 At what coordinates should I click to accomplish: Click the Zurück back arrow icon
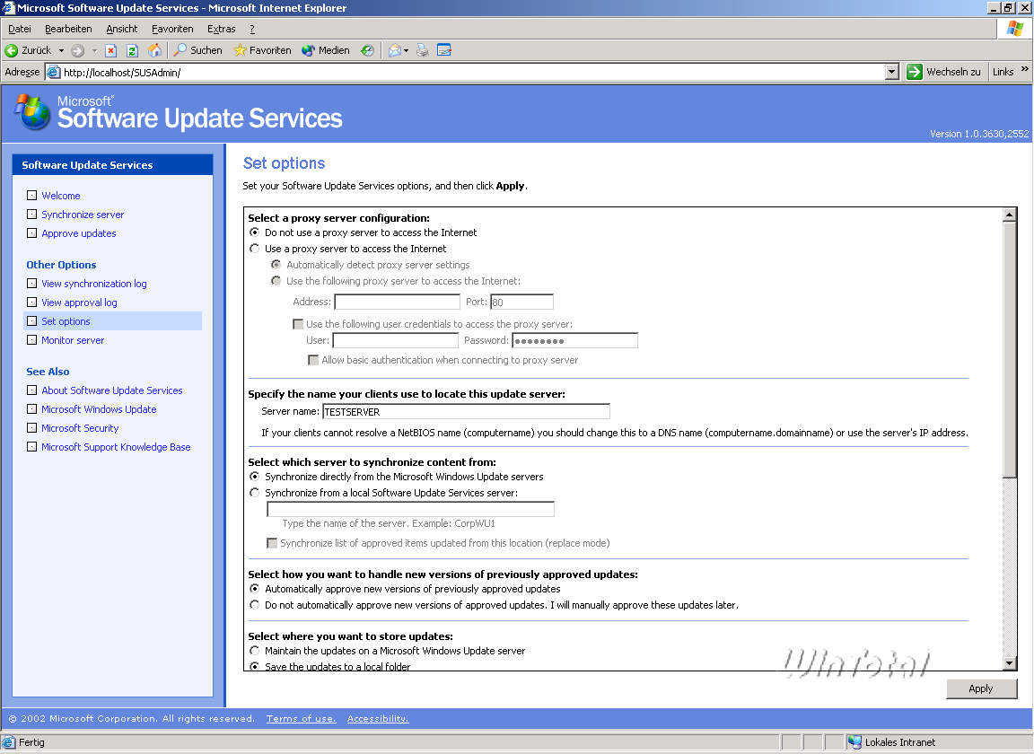(x=11, y=50)
